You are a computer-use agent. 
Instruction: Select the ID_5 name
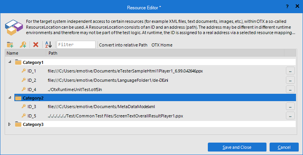[x=32, y=116]
